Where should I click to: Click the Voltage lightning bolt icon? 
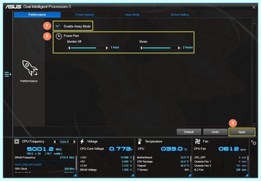82,142
